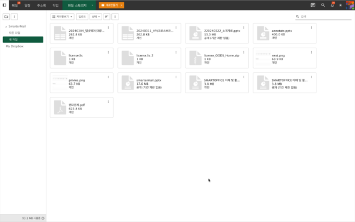
Task: Click the new folder icon in sidebar
Action: pyautogui.click(x=6, y=16)
